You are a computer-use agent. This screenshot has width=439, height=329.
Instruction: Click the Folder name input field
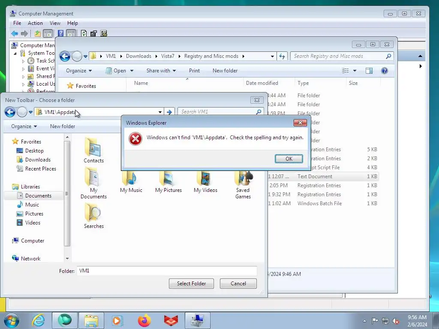click(x=167, y=271)
